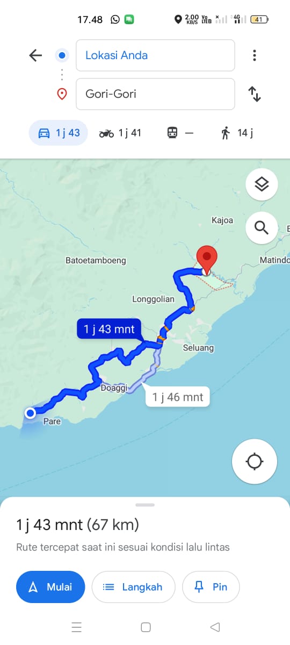
Task: Select the transit train mode tab
Action: coord(180,133)
